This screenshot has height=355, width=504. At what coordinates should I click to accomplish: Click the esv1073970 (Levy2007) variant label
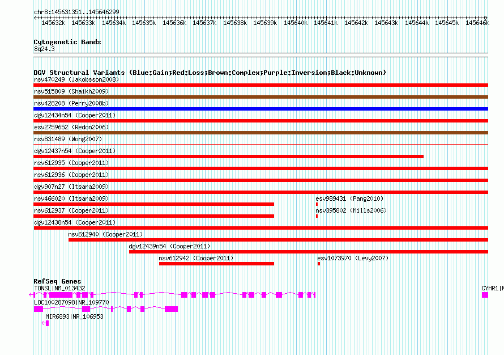point(353,258)
